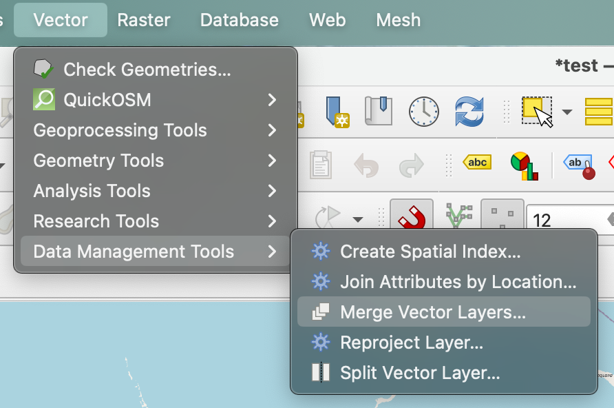Expand the Analysis Tools submenu
This screenshot has height=408, width=614.
pos(156,191)
